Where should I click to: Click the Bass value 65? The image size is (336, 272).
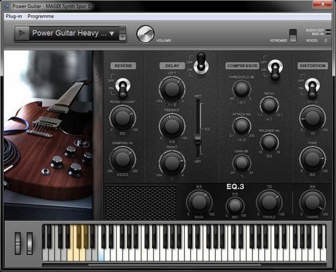coord(199,187)
